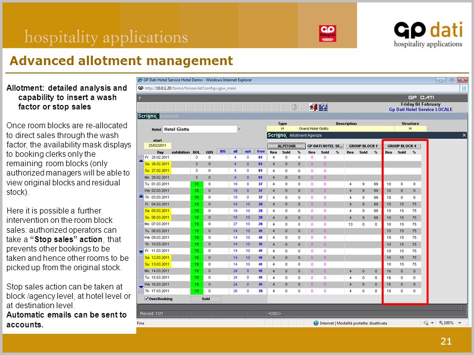Screen dimensions: 474x355
Task: Click the Grand Hotel Giotto description field
Action: pyautogui.click(x=346, y=129)
